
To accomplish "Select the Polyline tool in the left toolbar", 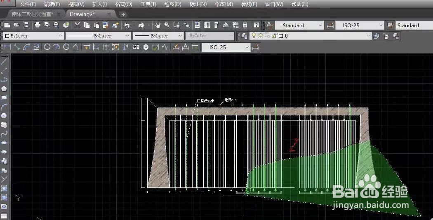I will [4, 80].
